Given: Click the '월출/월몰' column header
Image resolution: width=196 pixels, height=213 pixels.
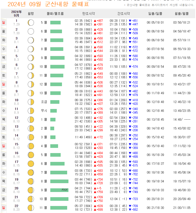Looking at the screenshot, I should (182, 13).
